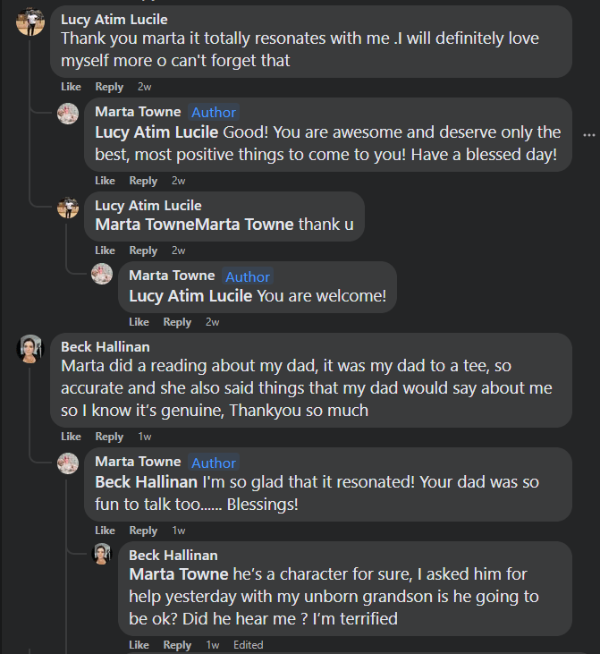This screenshot has height=654, width=600.
Task: Open Beck Hallinan's avatar on the dad reading comment
Action: click(x=30, y=349)
